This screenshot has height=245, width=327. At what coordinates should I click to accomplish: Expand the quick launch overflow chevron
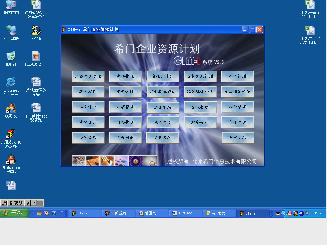point(62,212)
